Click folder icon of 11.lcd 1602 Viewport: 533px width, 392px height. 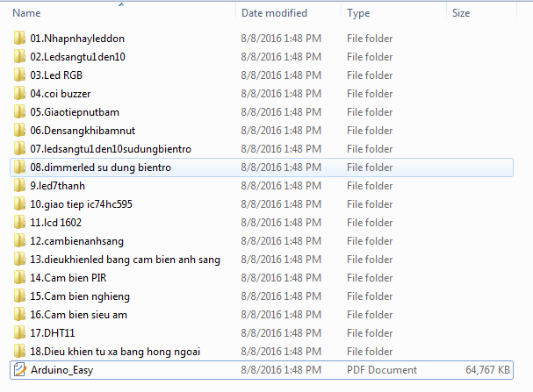[19, 222]
